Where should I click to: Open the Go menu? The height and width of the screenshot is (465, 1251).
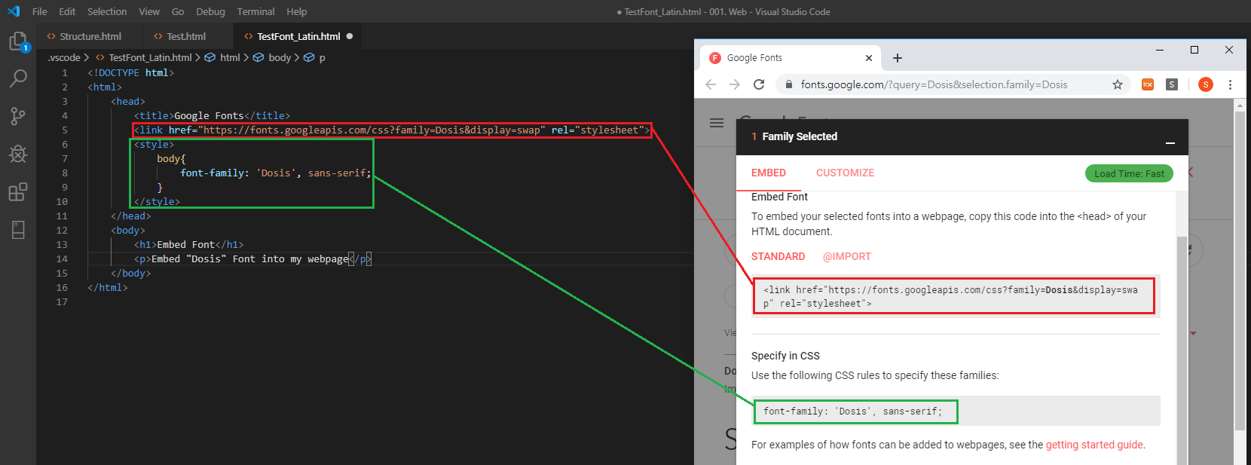[178, 11]
